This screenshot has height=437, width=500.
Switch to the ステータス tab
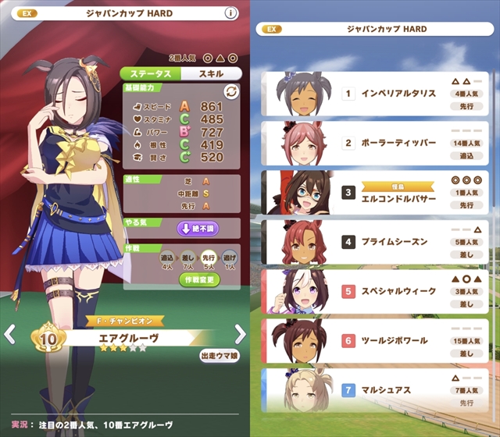pyautogui.click(x=151, y=74)
